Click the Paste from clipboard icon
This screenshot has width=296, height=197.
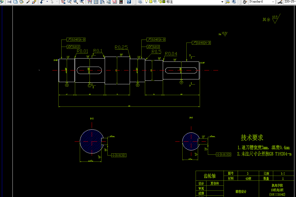tap(21, 2)
